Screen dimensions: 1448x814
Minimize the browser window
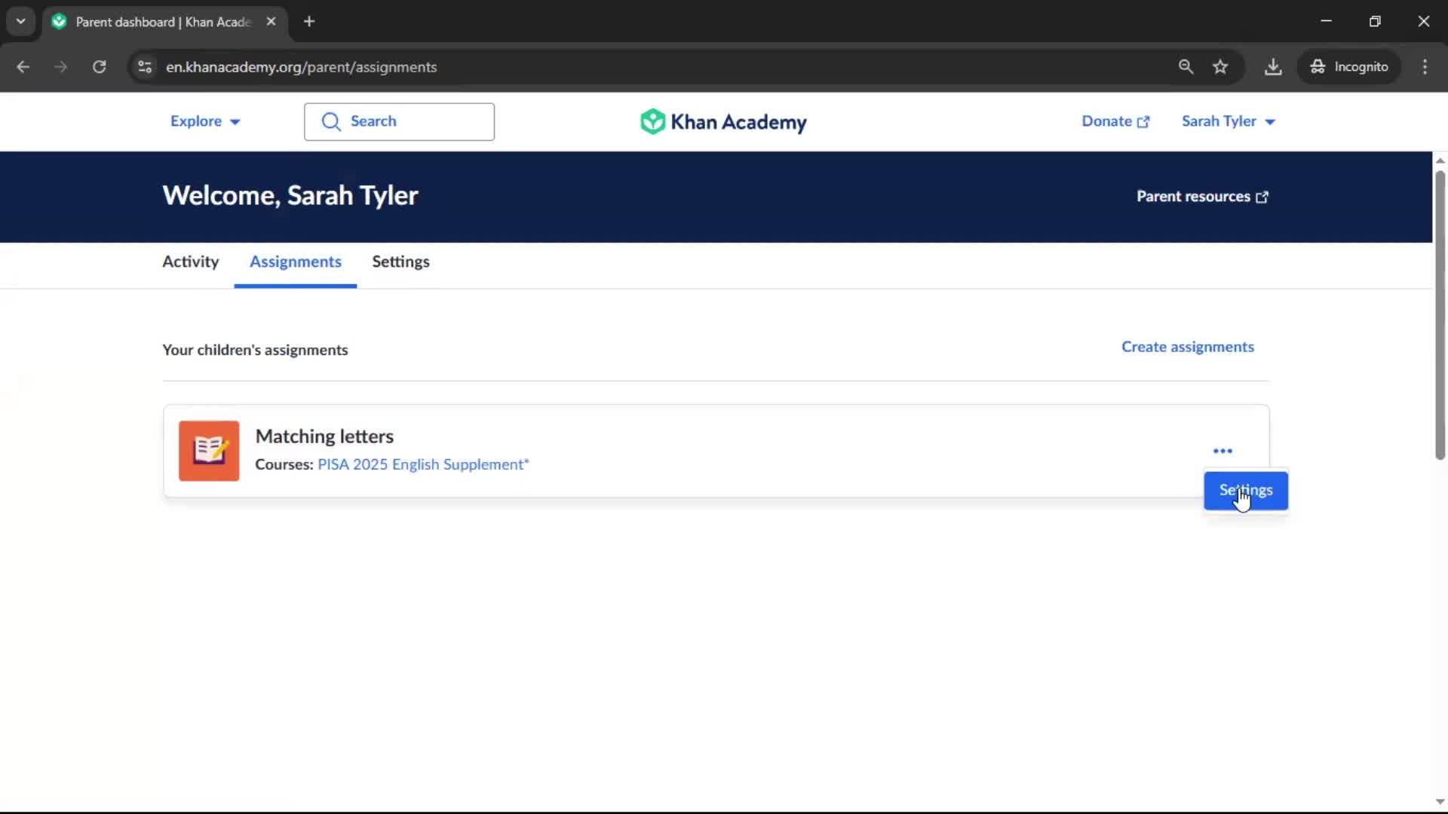coord(1326,21)
